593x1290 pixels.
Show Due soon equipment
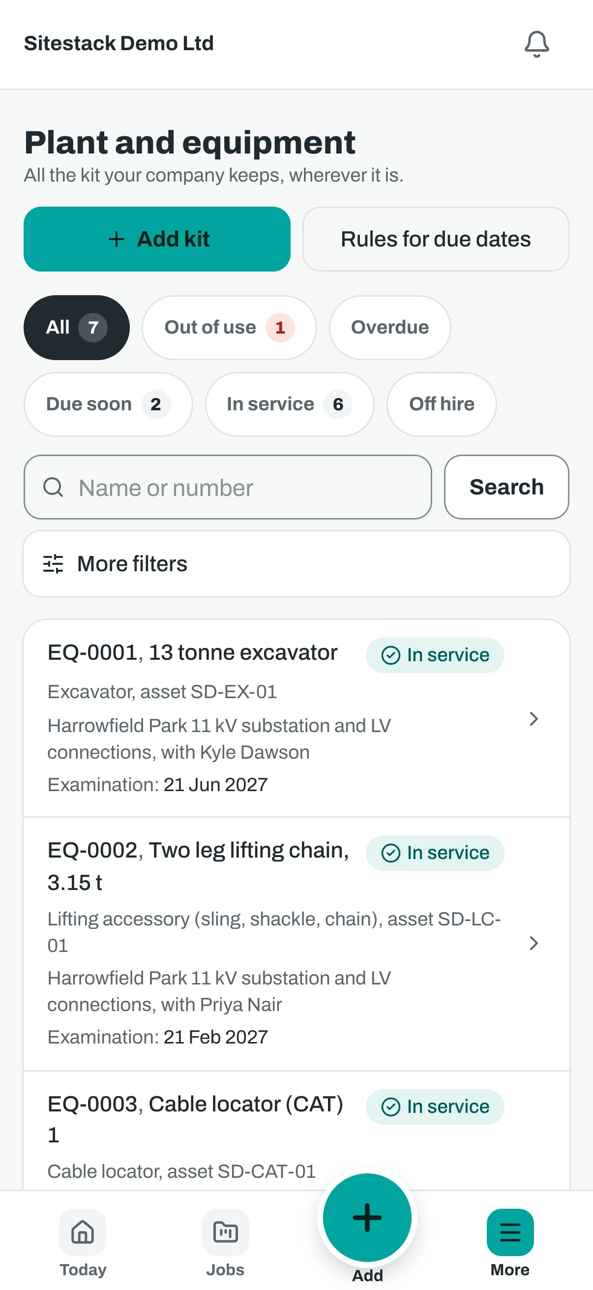[x=108, y=404]
